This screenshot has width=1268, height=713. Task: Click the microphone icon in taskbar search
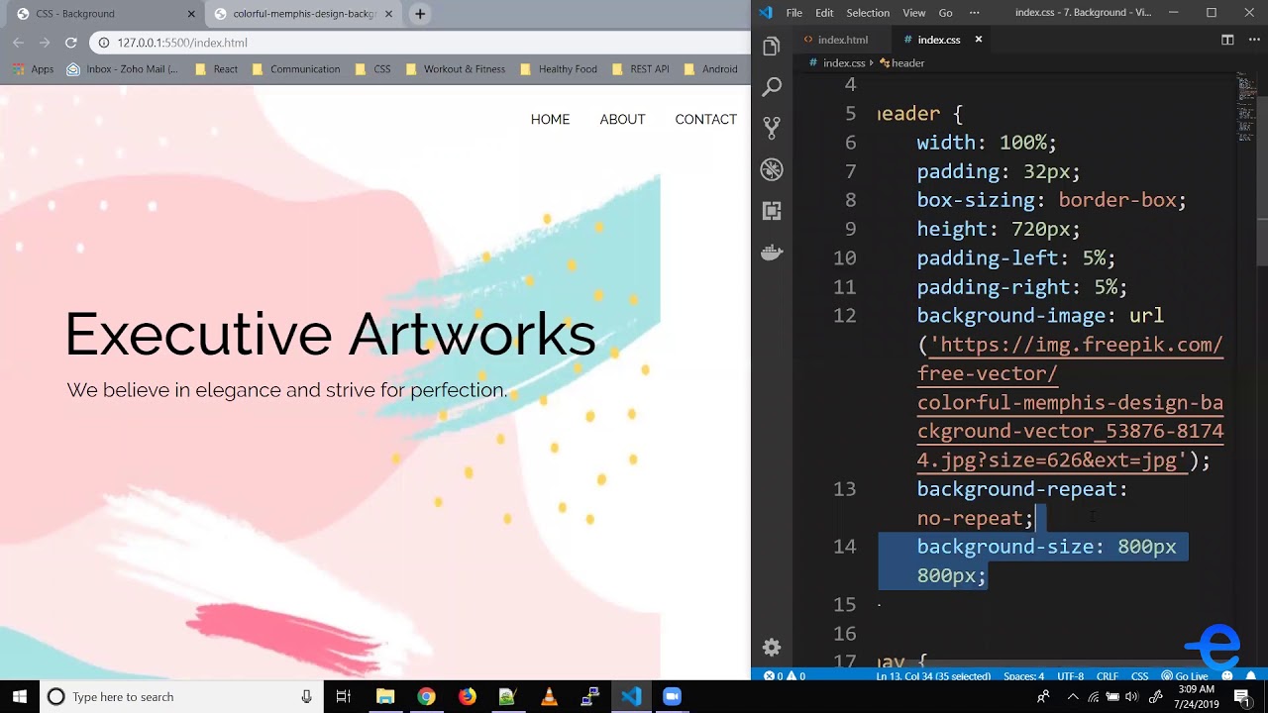click(307, 697)
